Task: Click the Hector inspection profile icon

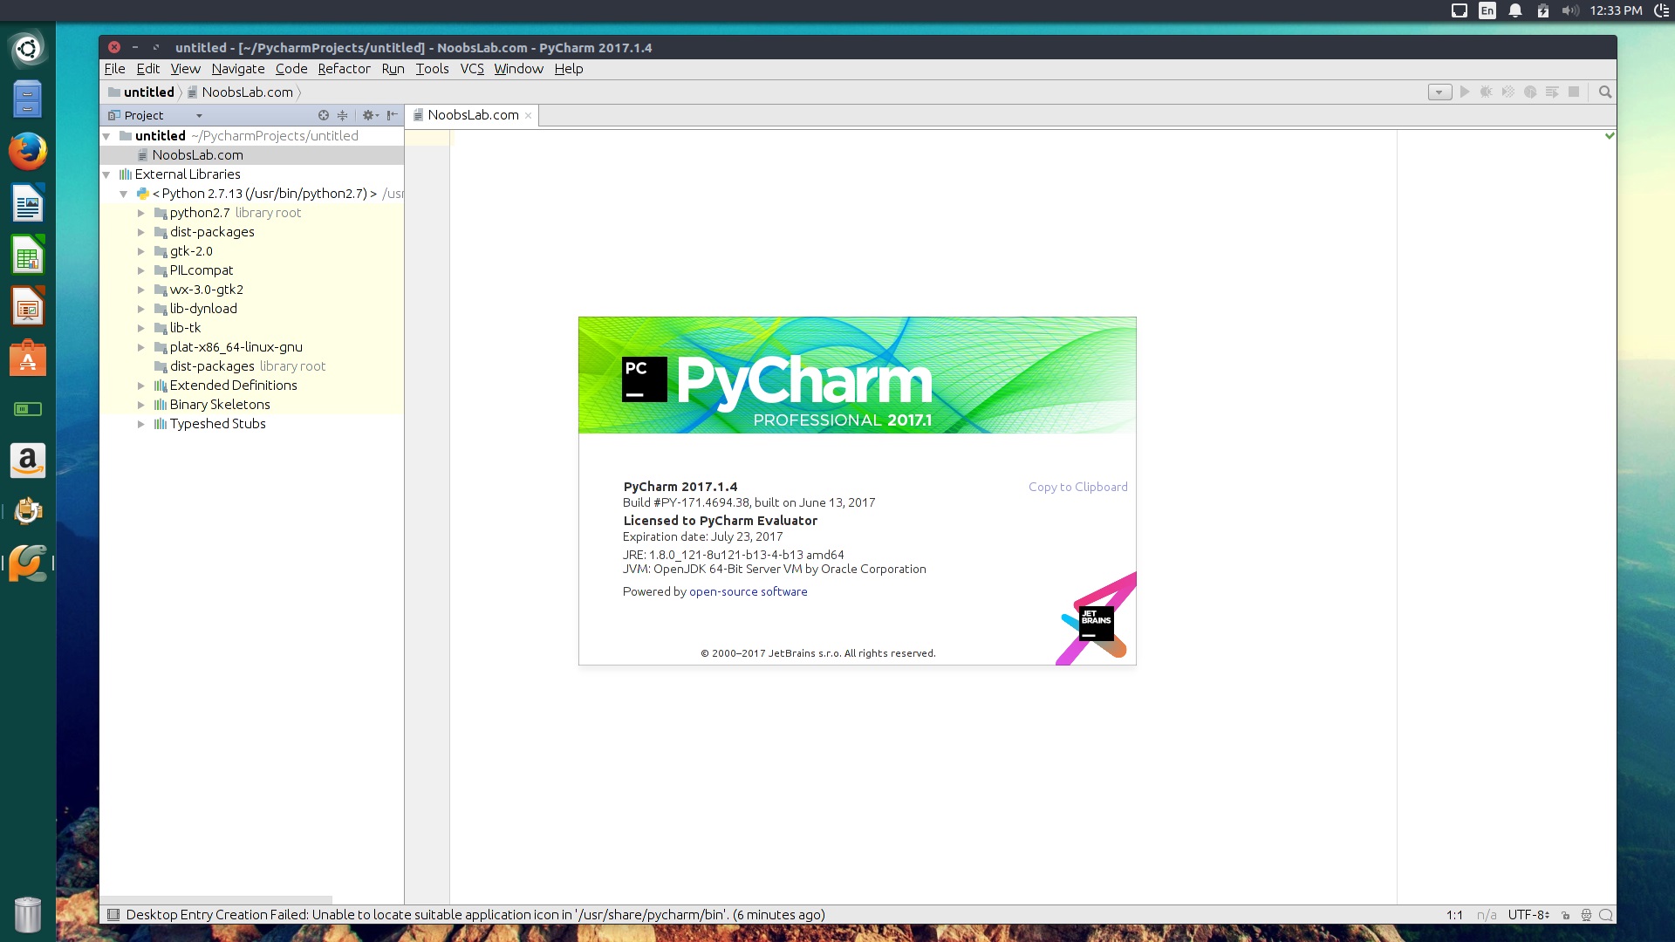Action: [x=1585, y=915]
